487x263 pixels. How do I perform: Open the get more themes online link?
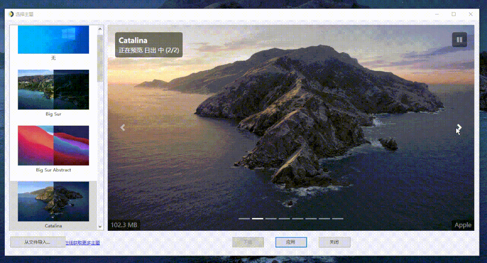[83, 243]
